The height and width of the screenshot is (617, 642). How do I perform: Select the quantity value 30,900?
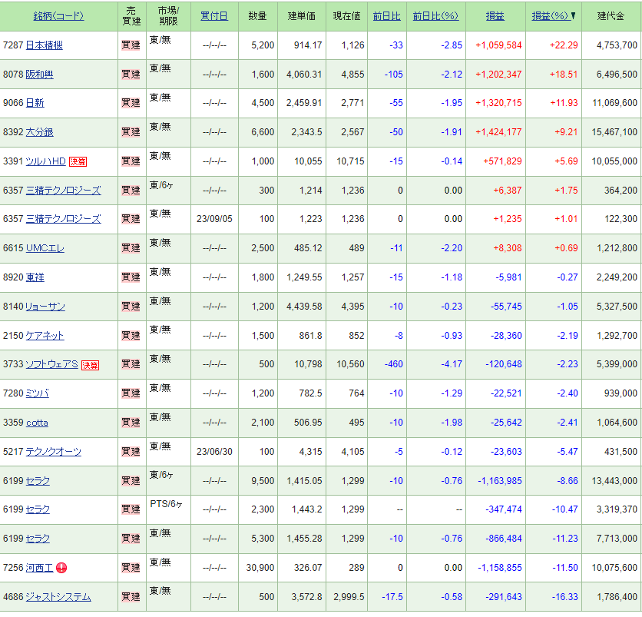pos(260,568)
